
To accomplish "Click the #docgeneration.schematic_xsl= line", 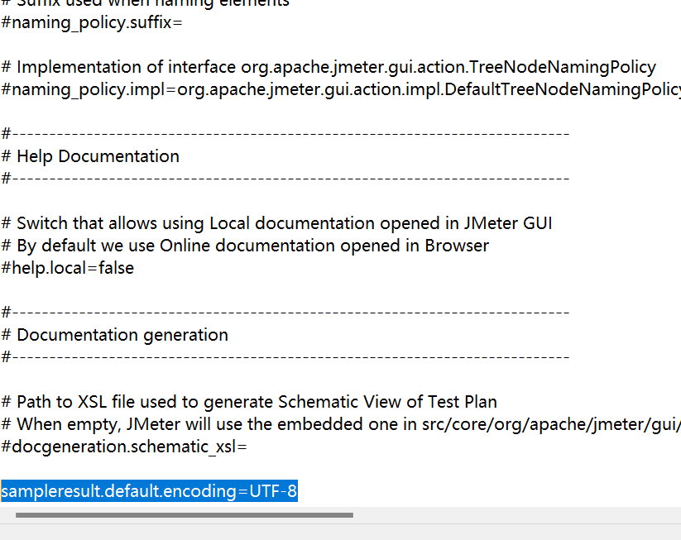I will coord(124,447).
